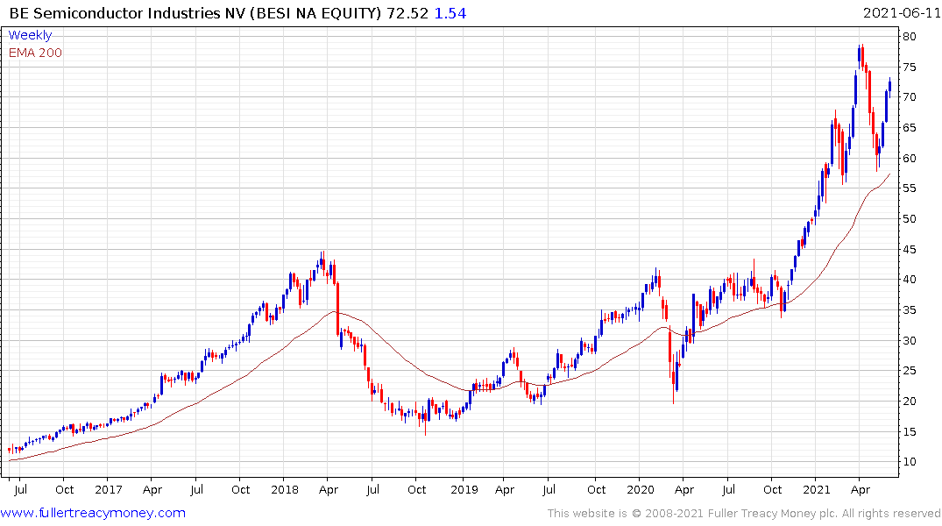Click the chart title 'BE Semiconductor Industries NV'
The image size is (942, 526).
(127, 13)
